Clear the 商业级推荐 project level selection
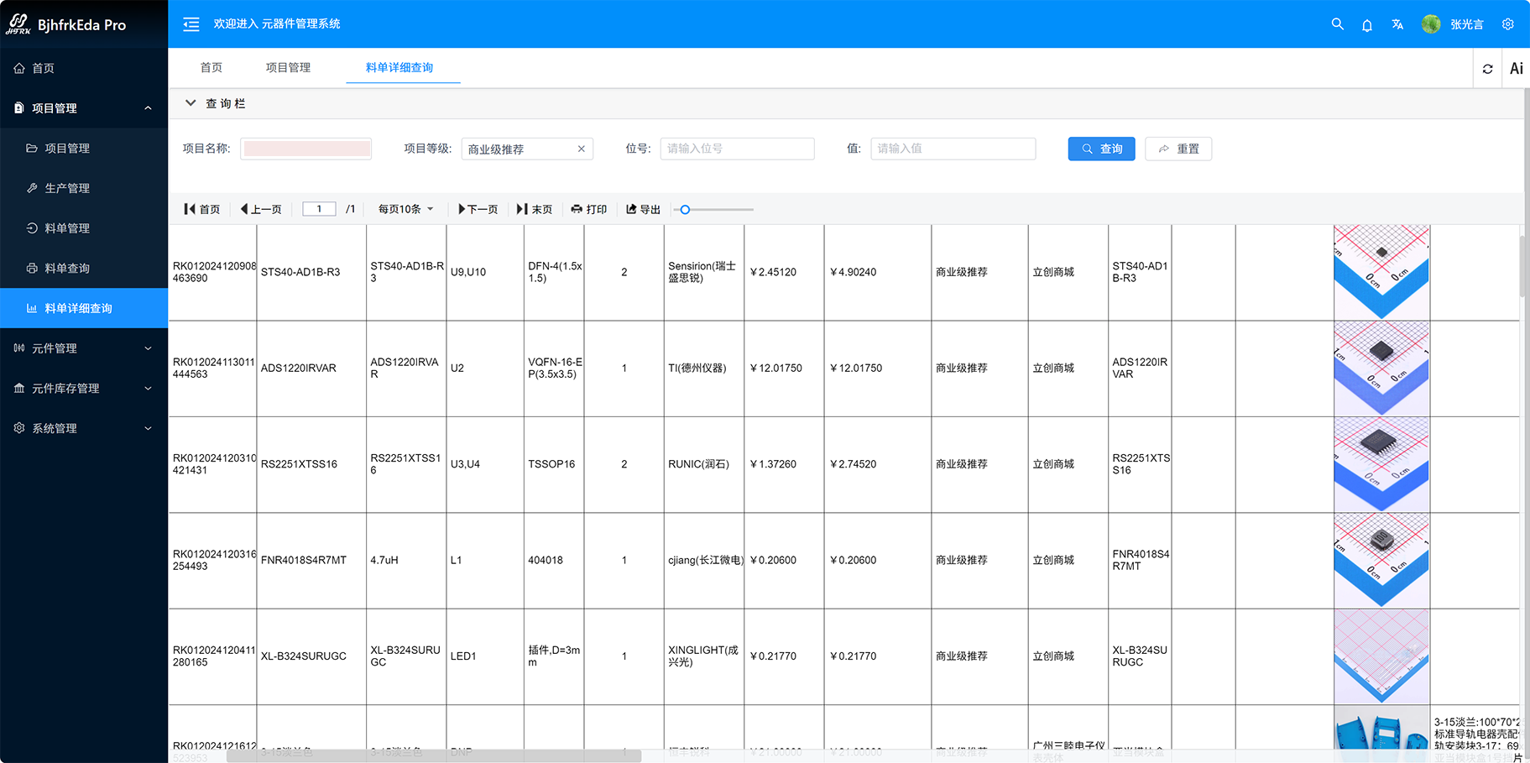Screen dimensions: 1530x763 tap(581, 149)
